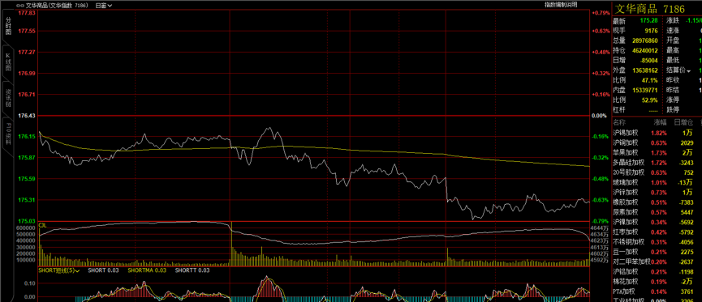Sort list by 涨幅 column header

click(660, 122)
